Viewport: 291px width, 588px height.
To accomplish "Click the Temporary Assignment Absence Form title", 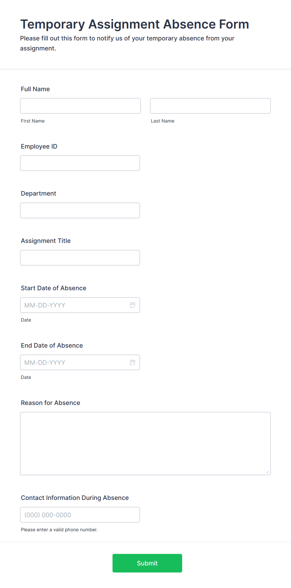I will [x=135, y=24].
